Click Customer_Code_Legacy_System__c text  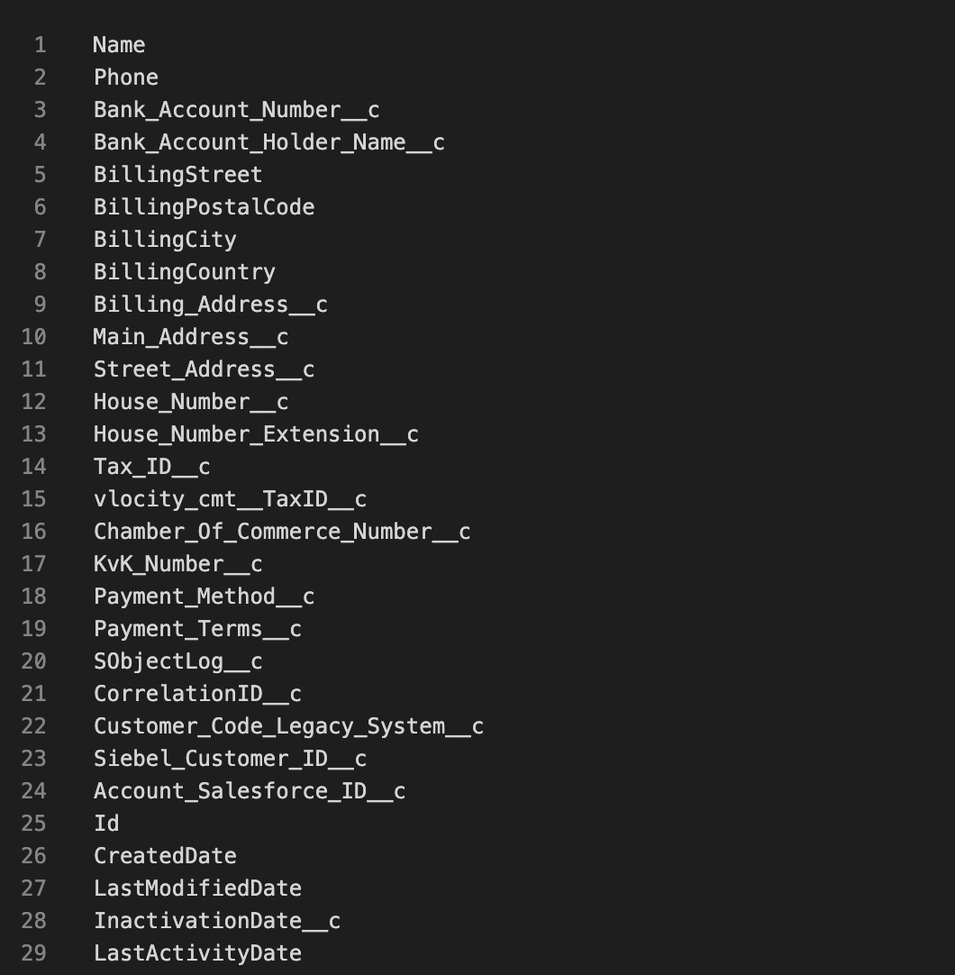click(x=288, y=726)
